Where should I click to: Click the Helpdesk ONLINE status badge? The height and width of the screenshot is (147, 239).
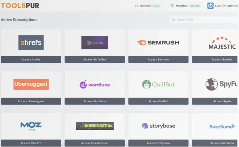(195, 6)
